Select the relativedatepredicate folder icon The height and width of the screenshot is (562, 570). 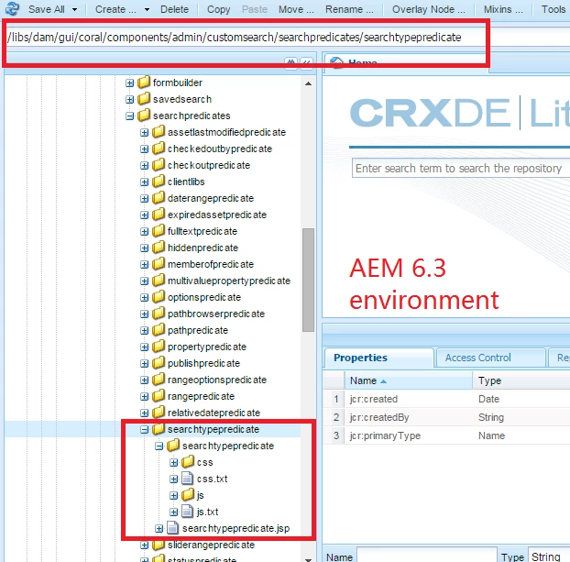point(159,413)
